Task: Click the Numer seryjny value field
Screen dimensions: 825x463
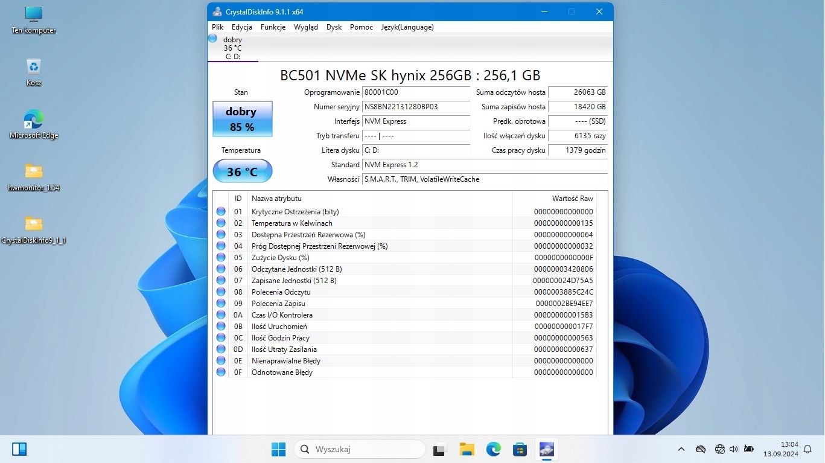Action: pos(415,107)
